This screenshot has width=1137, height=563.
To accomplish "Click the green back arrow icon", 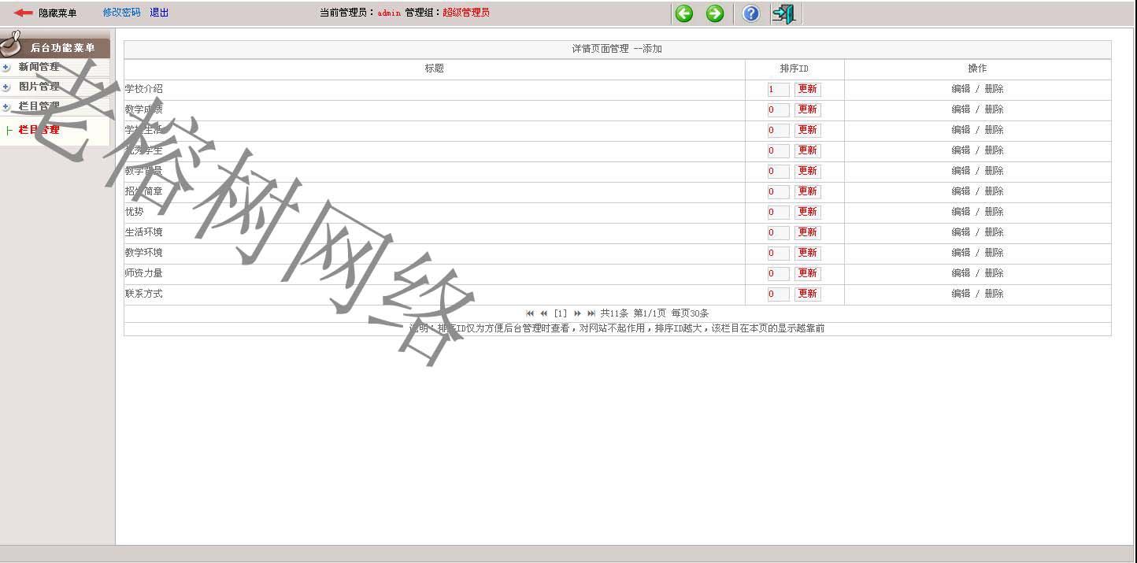I will (x=684, y=13).
